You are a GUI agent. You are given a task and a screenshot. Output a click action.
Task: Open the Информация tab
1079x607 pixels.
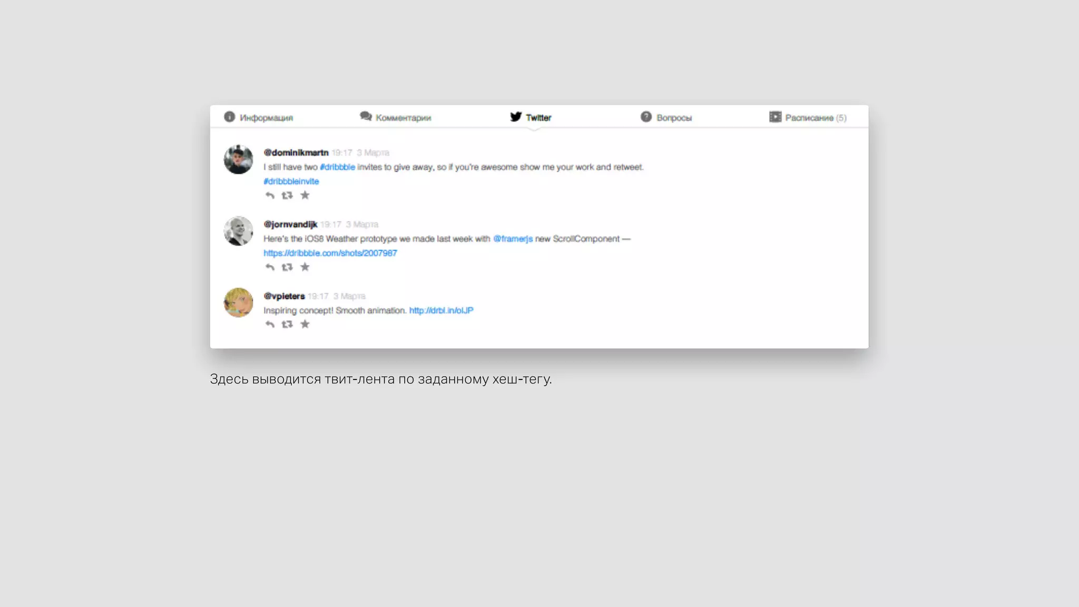259,118
